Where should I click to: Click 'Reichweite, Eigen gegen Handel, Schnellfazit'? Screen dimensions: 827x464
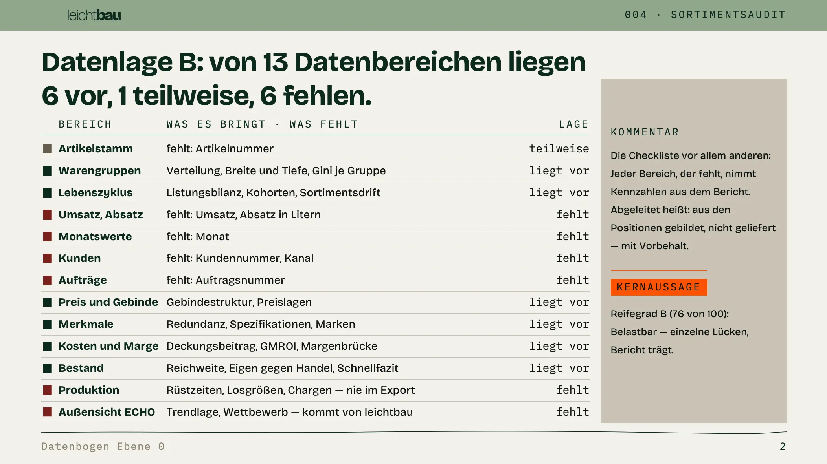pyautogui.click(x=282, y=368)
